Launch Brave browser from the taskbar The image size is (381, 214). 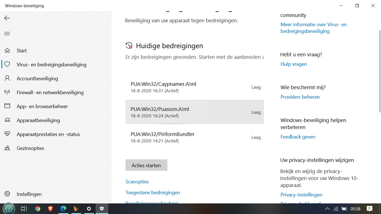coord(50,208)
